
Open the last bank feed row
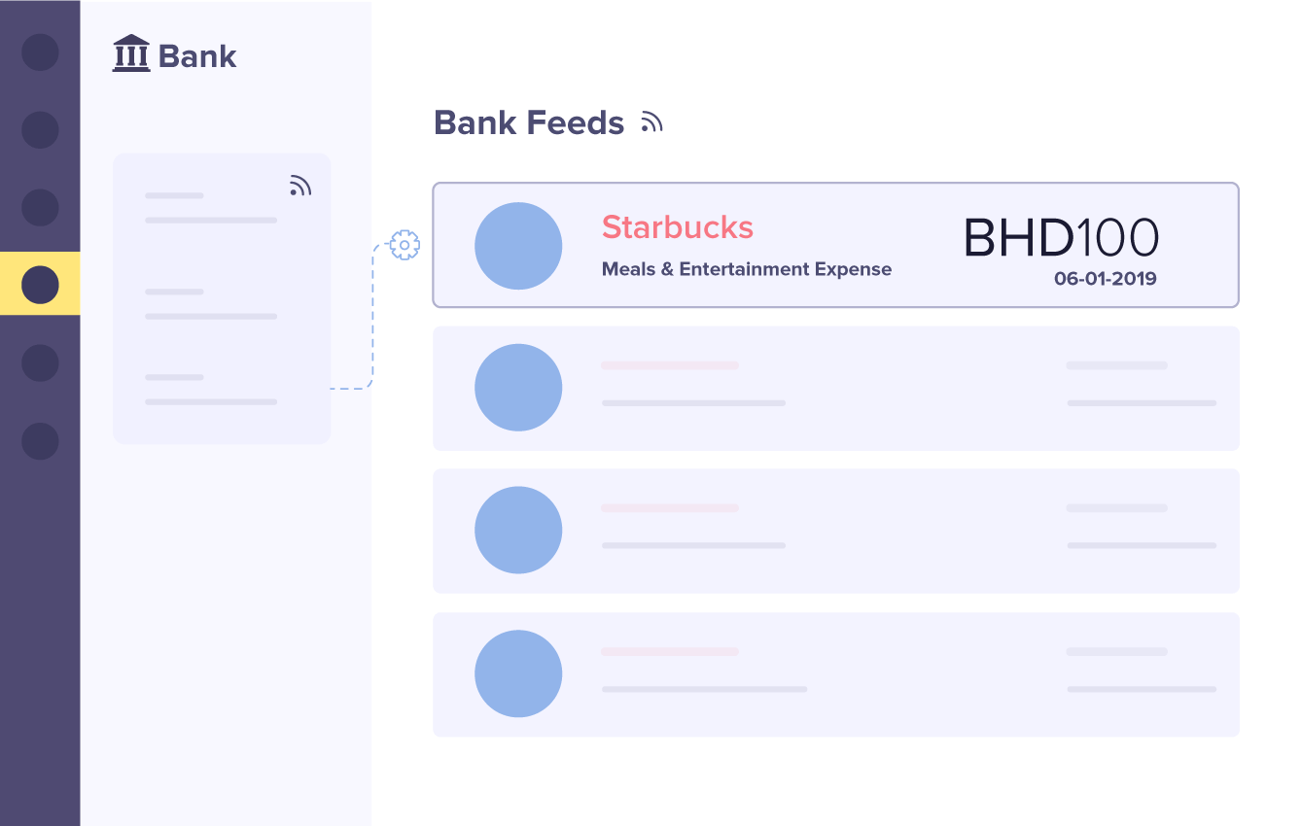coord(835,674)
